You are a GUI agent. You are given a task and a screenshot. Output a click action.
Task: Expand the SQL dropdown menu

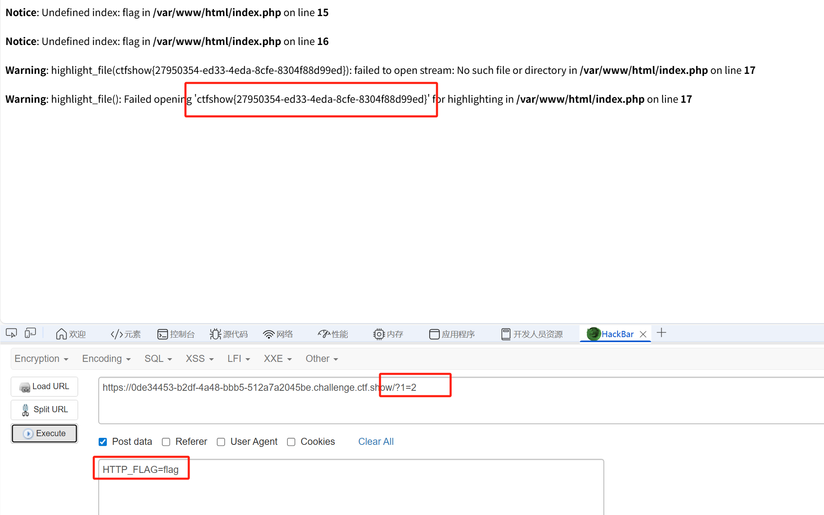tap(158, 359)
